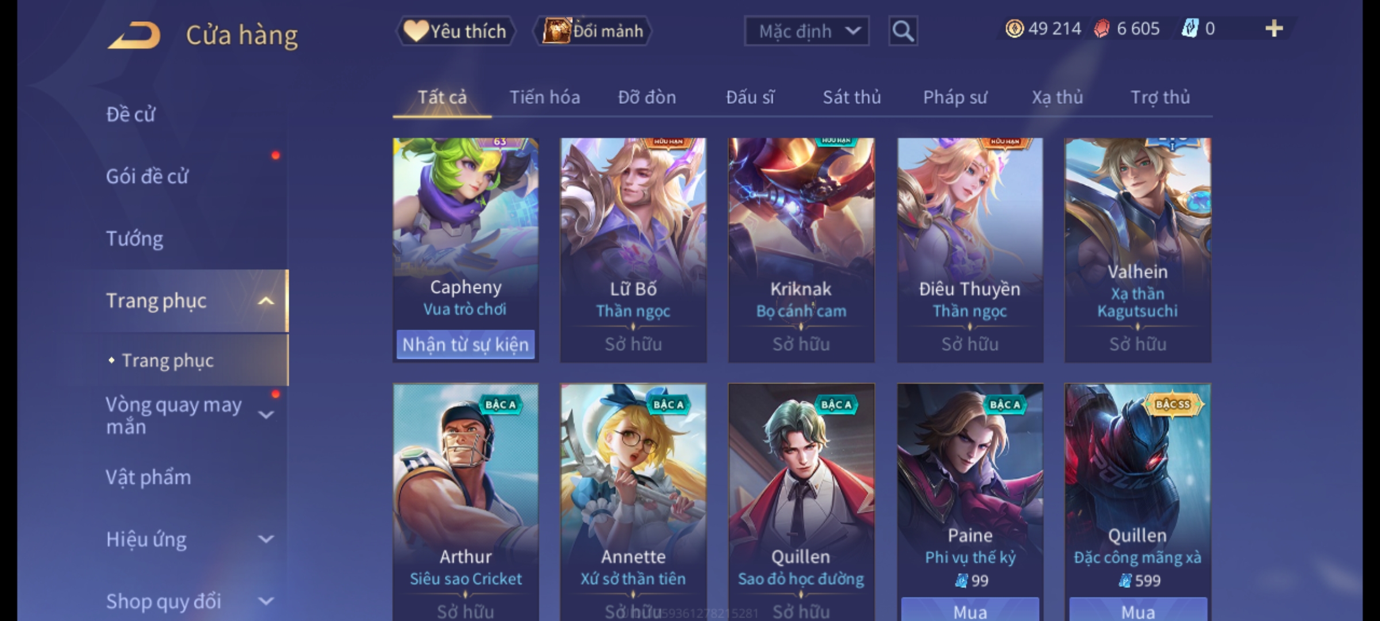Tap the blue voucher currency icon
Image resolution: width=1380 pixels, height=621 pixels.
(1190, 28)
